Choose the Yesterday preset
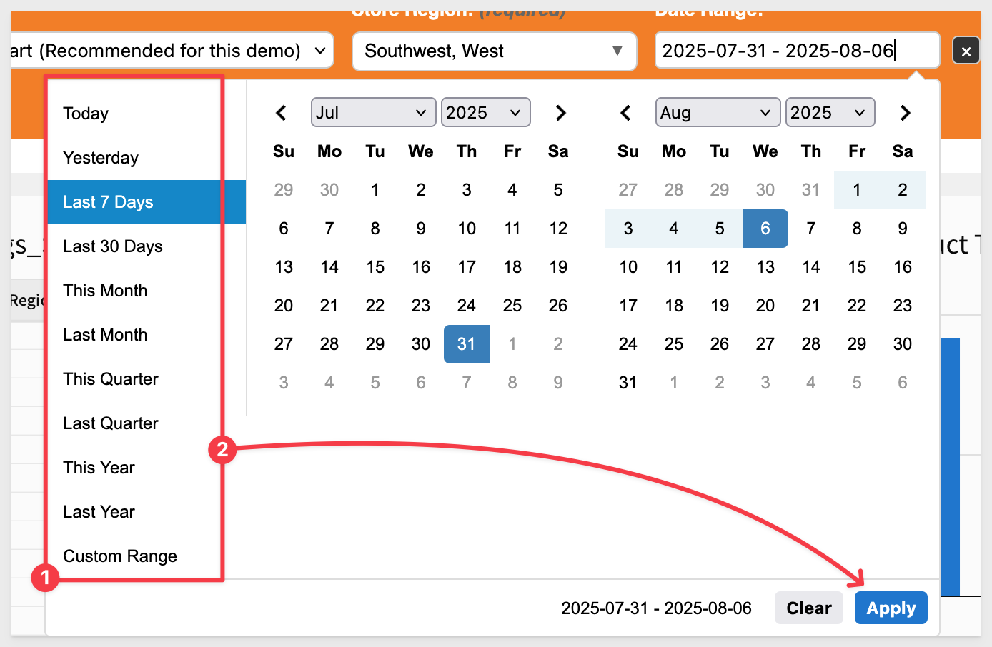The image size is (992, 647). click(101, 158)
